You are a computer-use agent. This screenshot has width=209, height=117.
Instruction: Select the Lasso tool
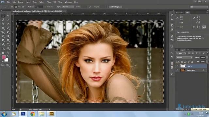pos(3,20)
